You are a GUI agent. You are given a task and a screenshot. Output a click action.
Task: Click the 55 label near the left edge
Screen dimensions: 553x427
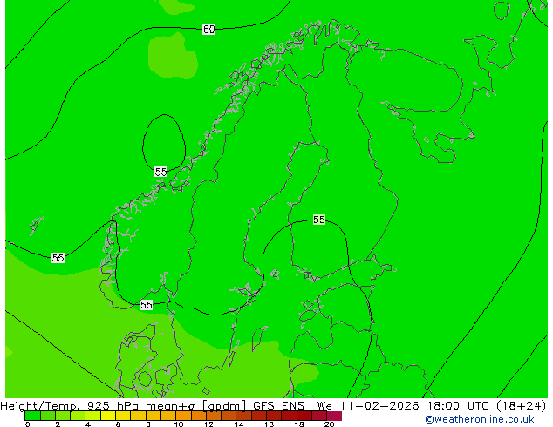point(58,258)
